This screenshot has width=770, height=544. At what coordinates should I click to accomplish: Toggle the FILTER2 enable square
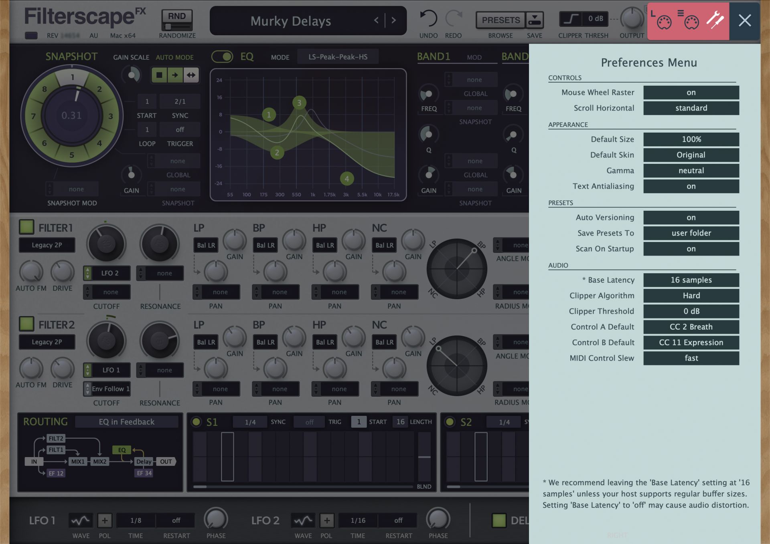(26, 324)
